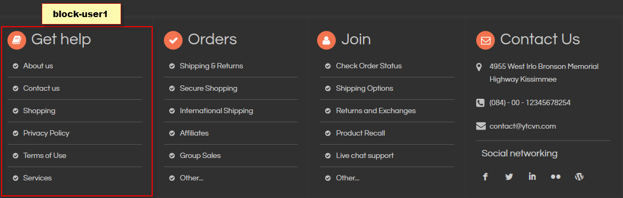Viewport: 623px width, 198px height.
Task: Open the About us link
Action: point(38,66)
